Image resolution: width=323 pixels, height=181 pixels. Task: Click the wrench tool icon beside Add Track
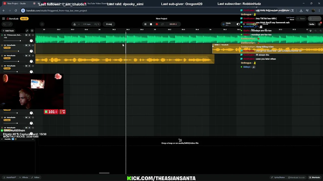click(27, 31)
